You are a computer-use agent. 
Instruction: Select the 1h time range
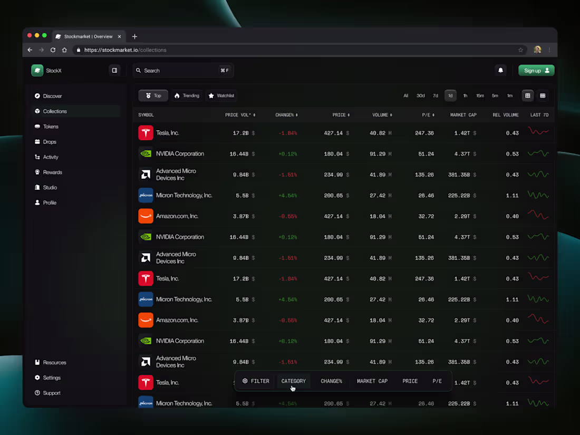466,95
